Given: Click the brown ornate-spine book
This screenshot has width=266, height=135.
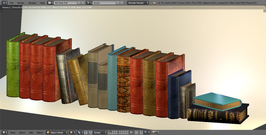Looking at the screenshot, I should [123, 84].
